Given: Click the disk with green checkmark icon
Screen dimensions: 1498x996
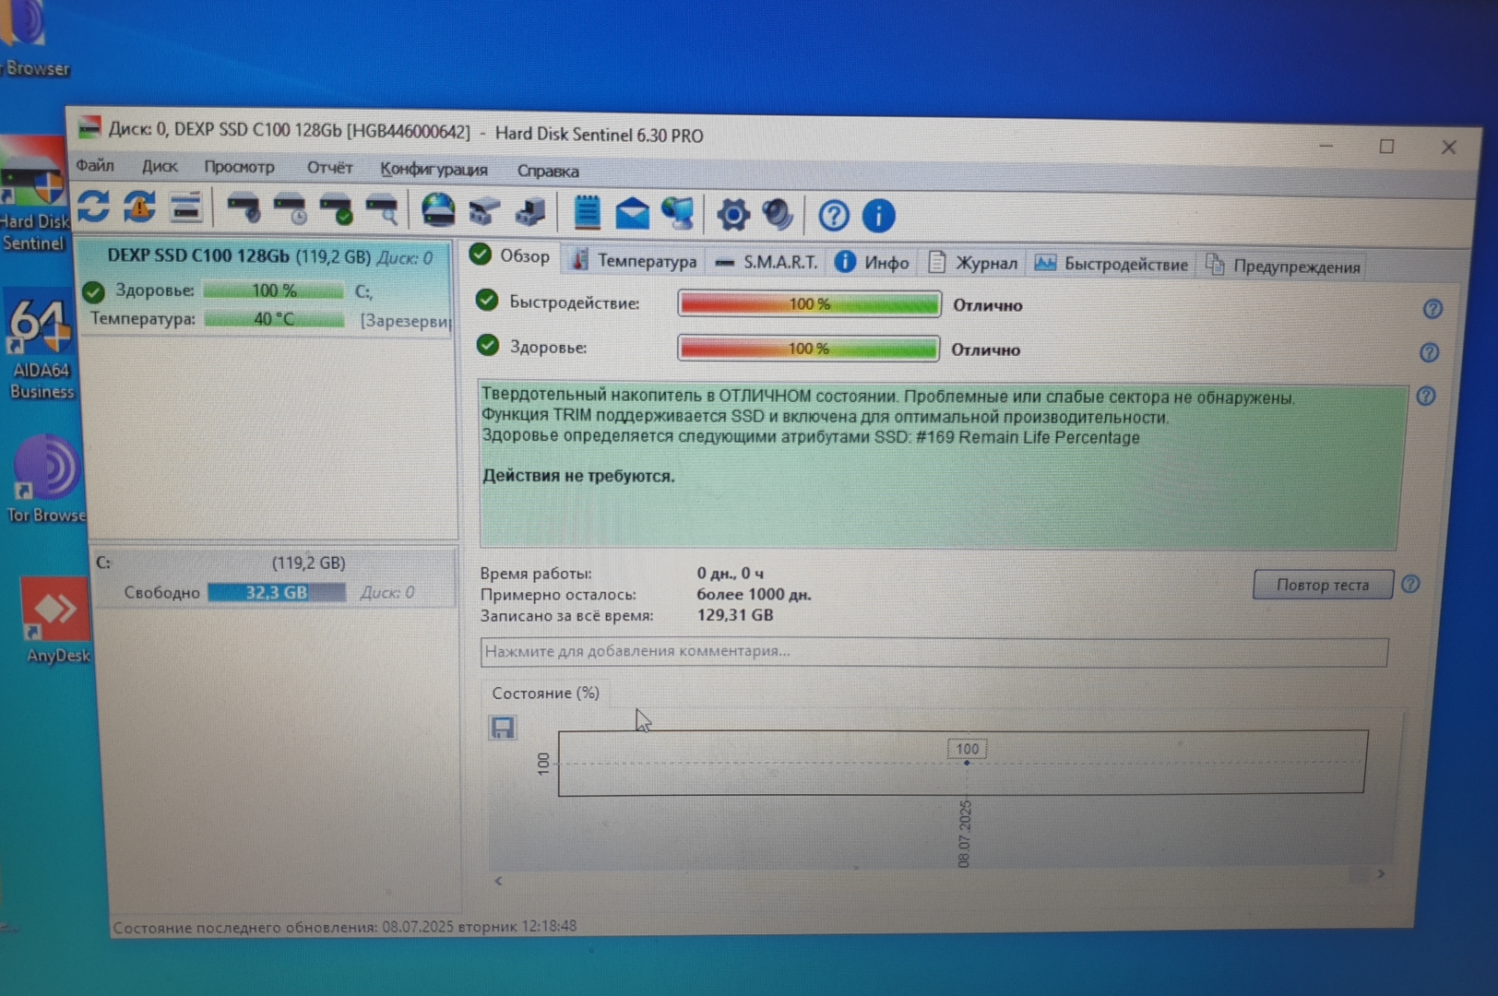Looking at the screenshot, I should coord(336,210).
